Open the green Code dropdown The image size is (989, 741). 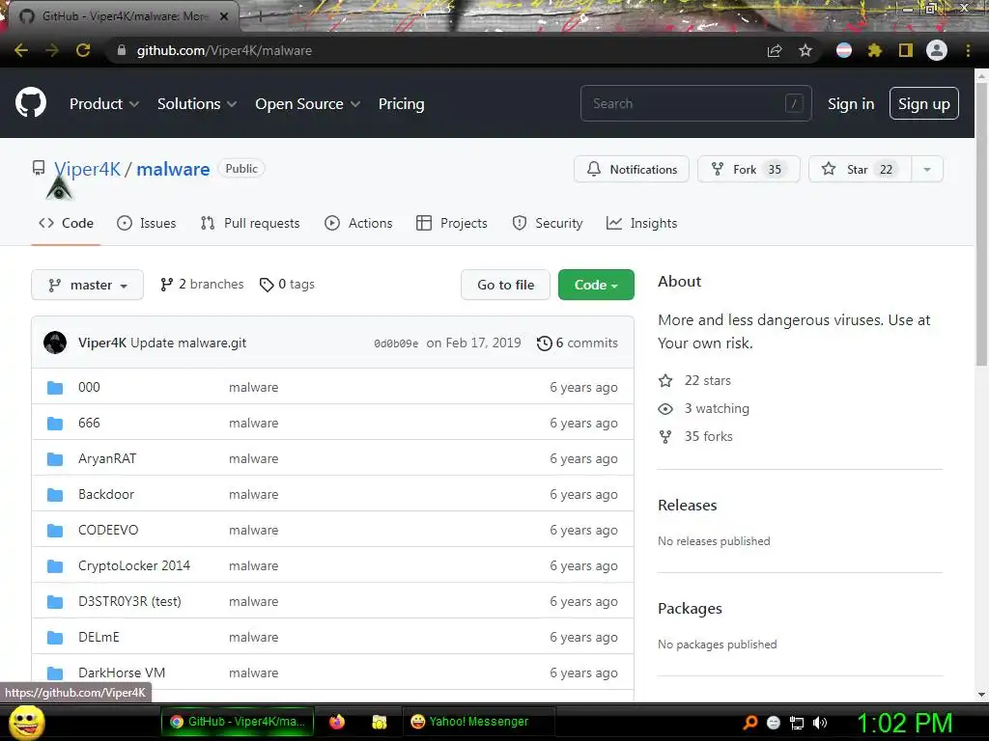point(596,285)
